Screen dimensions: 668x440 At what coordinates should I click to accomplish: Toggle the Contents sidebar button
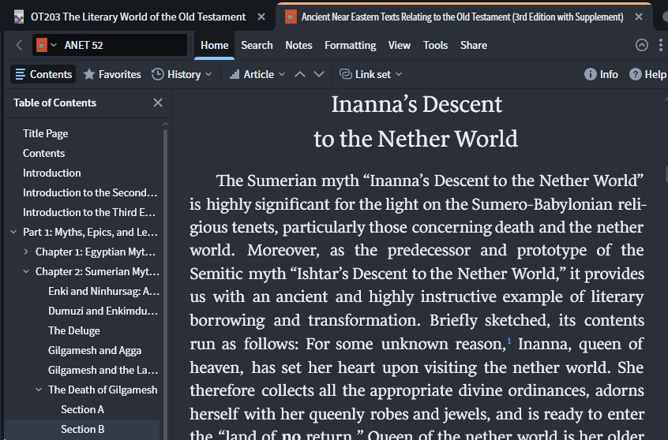(x=43, y=74)
